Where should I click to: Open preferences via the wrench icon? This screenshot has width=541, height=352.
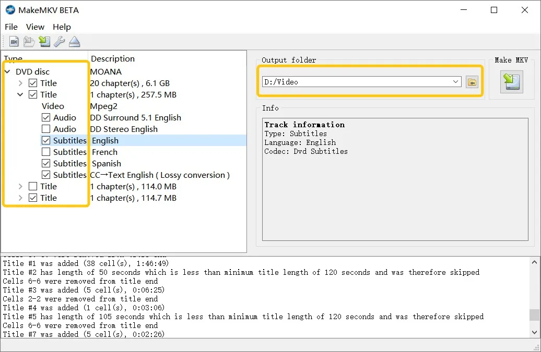[59, 41]
